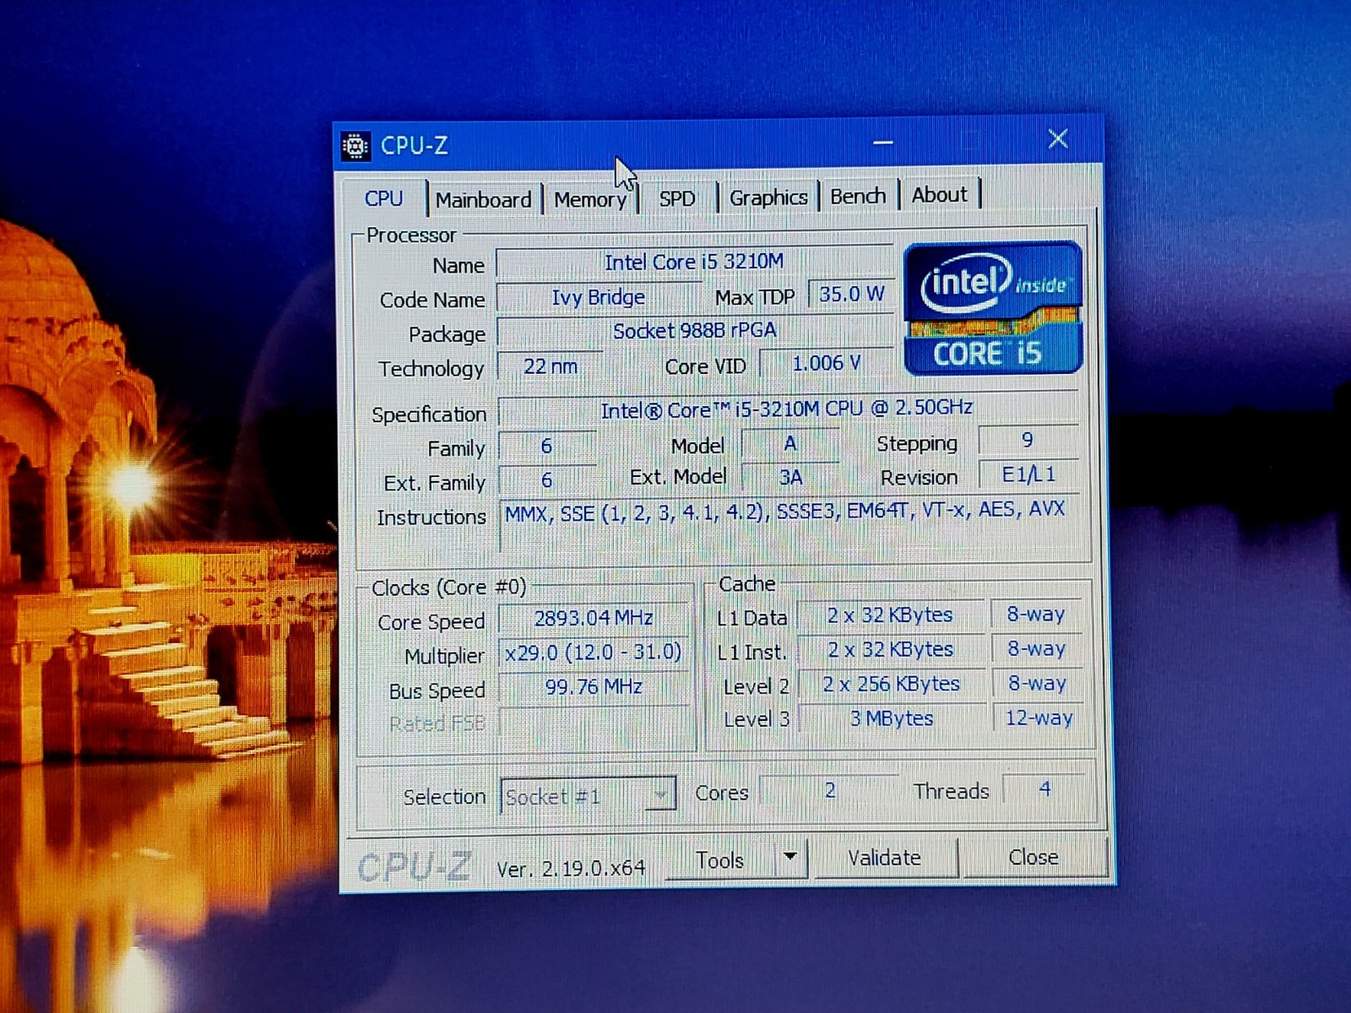Click the Validate button

[x=884, y=858]
